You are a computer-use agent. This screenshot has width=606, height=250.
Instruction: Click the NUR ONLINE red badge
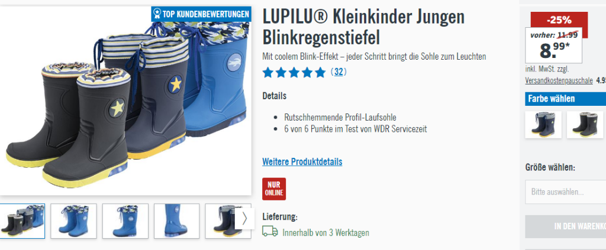[274, 189]
